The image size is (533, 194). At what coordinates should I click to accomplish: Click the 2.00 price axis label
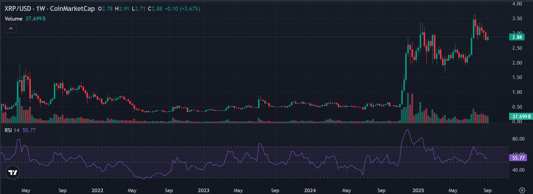point(517,63)
